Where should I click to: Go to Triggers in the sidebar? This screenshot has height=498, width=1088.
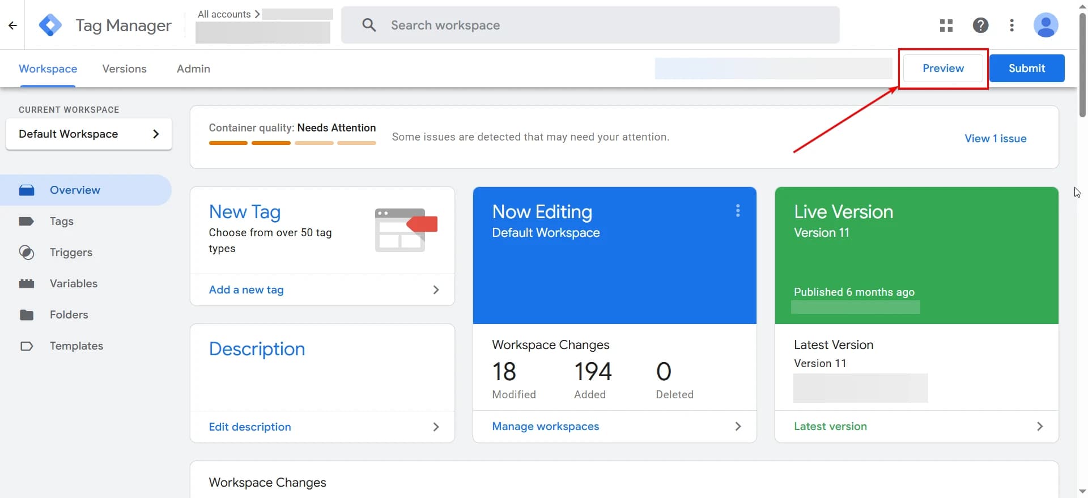[x=71, y=253]
